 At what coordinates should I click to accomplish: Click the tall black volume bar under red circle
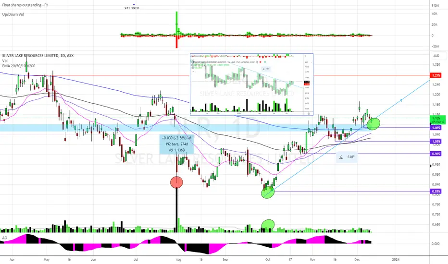pos(176,210)
